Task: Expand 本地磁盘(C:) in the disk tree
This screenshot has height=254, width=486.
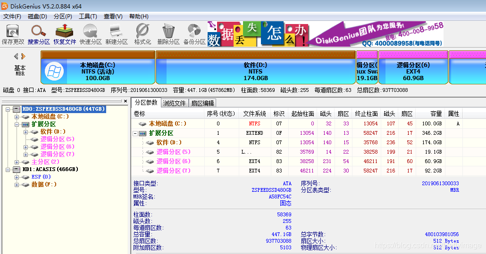Action: point(17,117)
